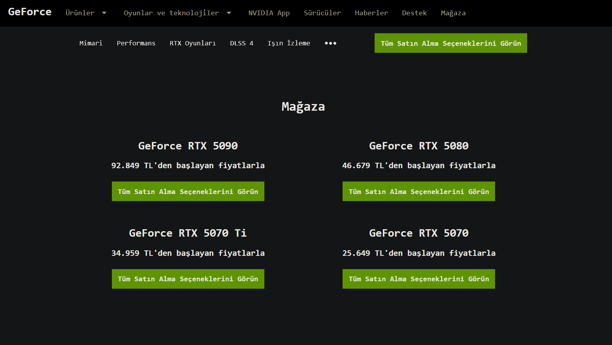Expand Oyunlar ve teknolojiler dropdown
Screen dimensions: 612x345
click(178, 13)
